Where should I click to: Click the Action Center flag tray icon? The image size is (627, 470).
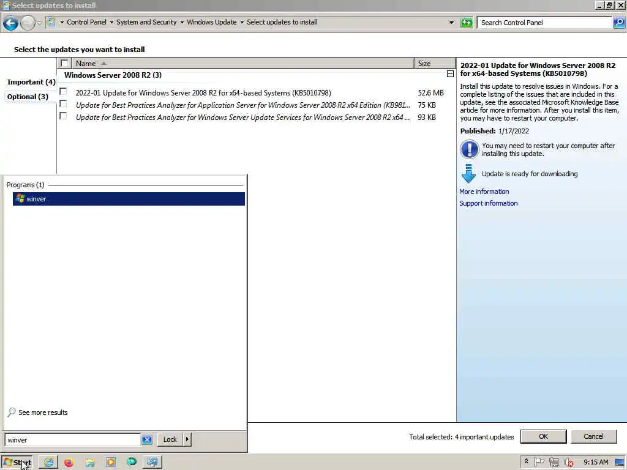click(539, 462)
